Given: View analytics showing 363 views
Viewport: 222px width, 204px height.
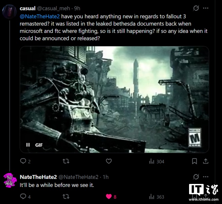Looking at the screenshot, I should [x=156, y=197].
